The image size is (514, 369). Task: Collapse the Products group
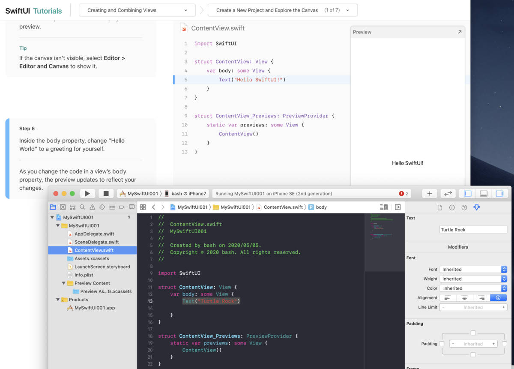(x=58, y=300)
